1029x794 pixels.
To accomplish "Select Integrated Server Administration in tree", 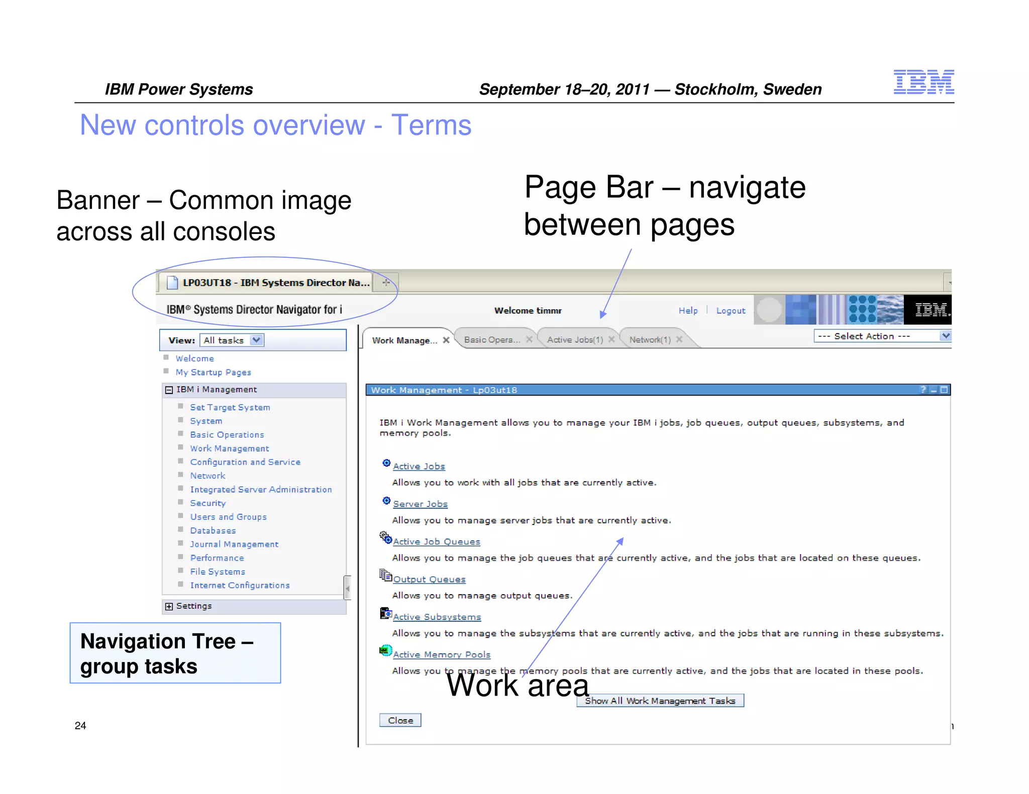I will click(x=261, y=489).
